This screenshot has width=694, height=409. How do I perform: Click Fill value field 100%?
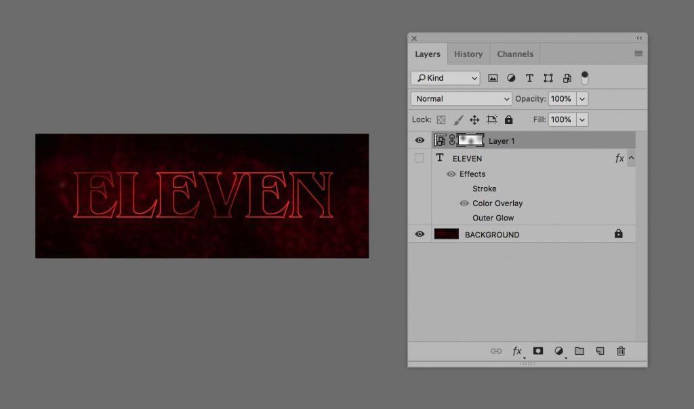[x=562, y=119]
